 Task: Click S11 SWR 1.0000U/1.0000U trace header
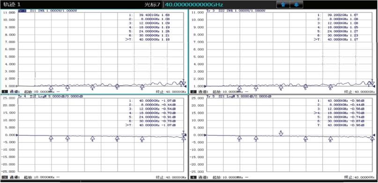[53, 11]
